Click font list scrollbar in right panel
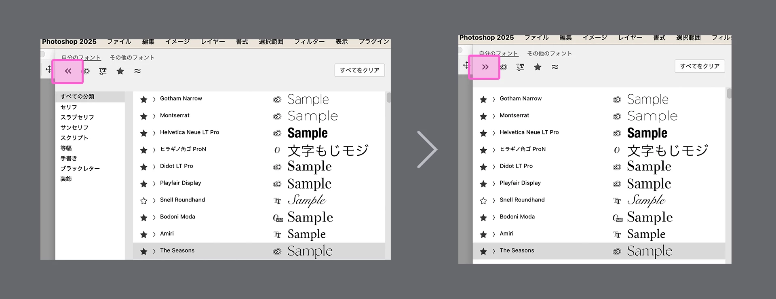 (x=729, y=93)
